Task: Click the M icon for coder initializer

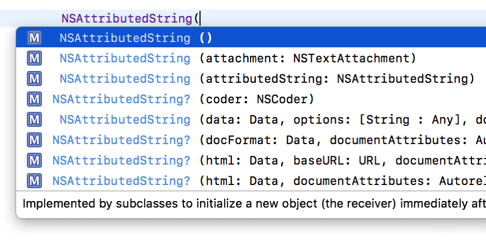Action: 34,99
